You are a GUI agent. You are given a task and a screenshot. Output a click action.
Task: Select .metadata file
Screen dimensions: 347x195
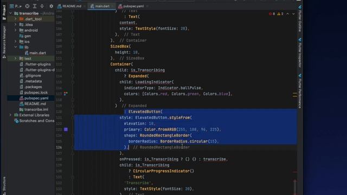point(33,81)
